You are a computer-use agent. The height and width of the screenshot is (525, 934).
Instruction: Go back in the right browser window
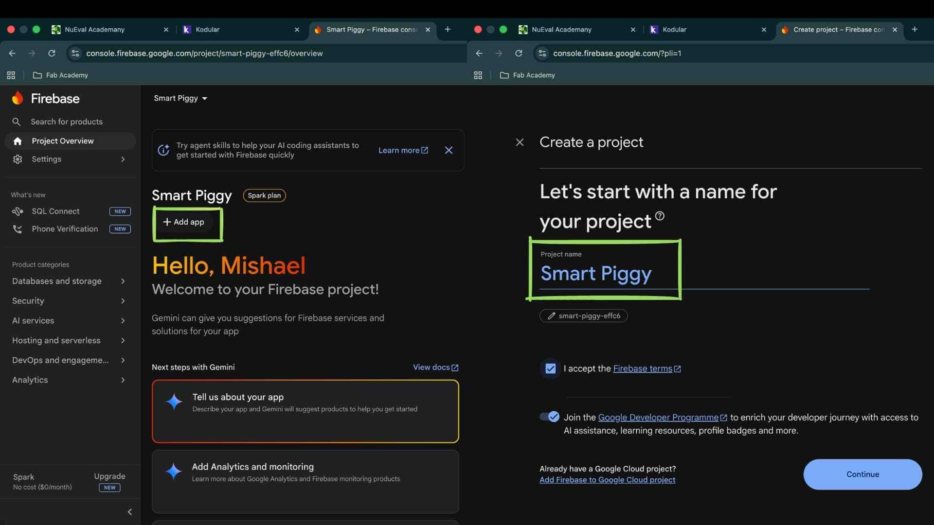click(x=479, y=53)
